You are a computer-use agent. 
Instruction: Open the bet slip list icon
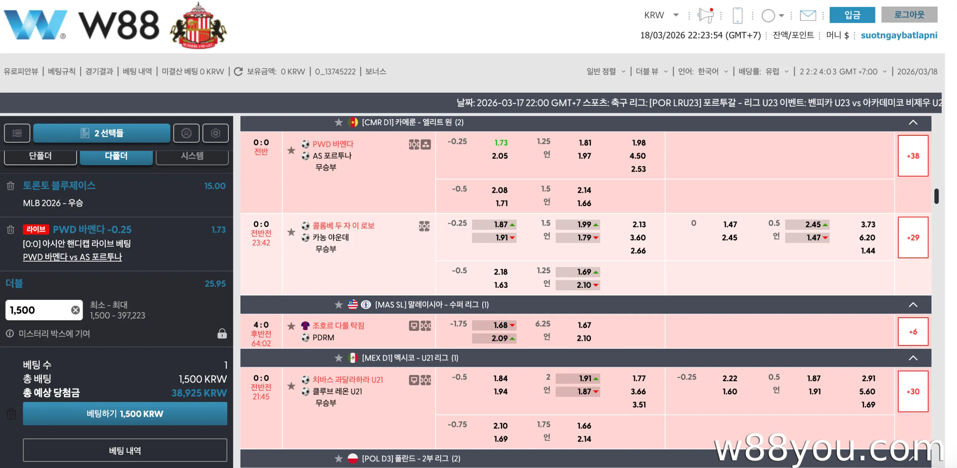[x=17, y=133]
